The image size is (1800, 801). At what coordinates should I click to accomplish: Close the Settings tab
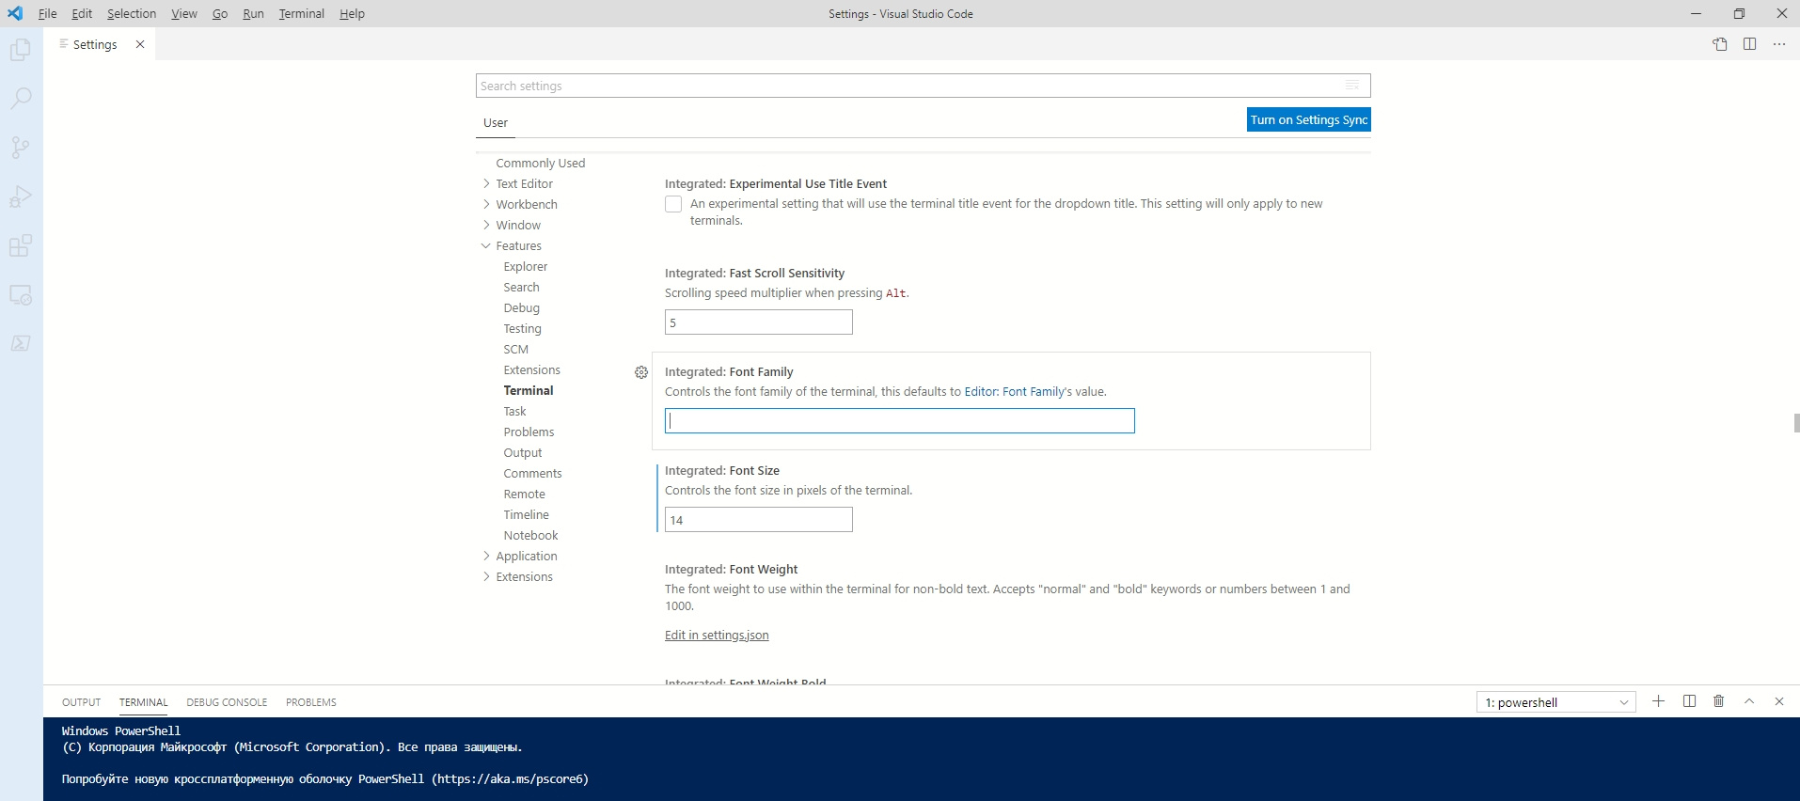click(x=140, y=44)
